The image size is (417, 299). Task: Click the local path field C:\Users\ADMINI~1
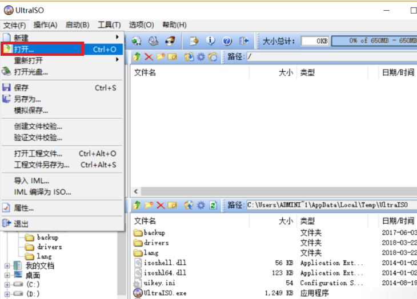click(332, 205)
